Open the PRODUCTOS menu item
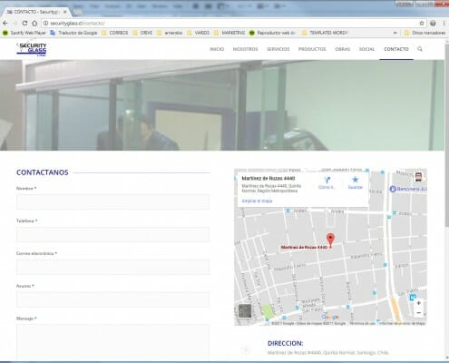This screenshot has height=363, width=449. [312, 49]
